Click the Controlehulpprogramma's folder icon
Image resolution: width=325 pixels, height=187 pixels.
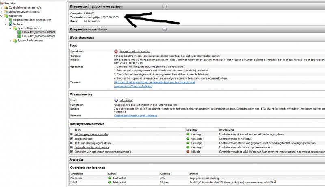tap(6, 7)
